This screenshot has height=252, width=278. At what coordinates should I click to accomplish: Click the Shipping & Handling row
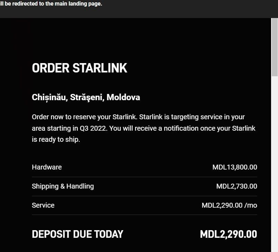pyautogui.click(x=63, y=186)
